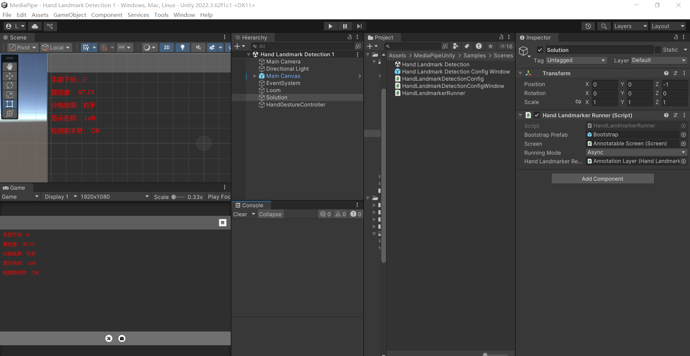Toggle Static checkbox
Image resolution: width=690 pixels, height=356 pixels.
[x=658, y=50]
